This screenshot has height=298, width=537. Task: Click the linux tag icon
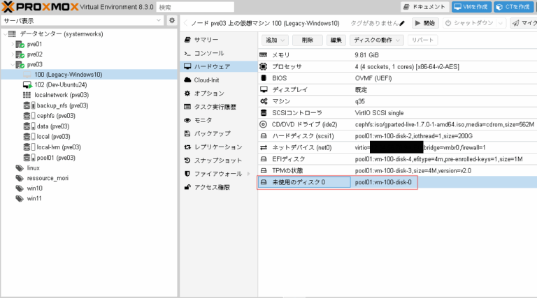[20, 168]
